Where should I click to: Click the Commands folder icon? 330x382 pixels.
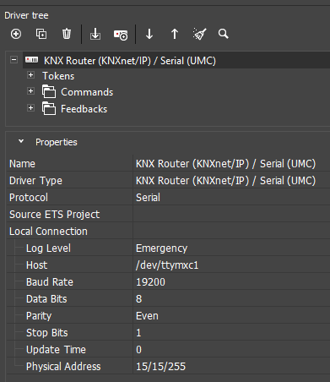point(49,91)
